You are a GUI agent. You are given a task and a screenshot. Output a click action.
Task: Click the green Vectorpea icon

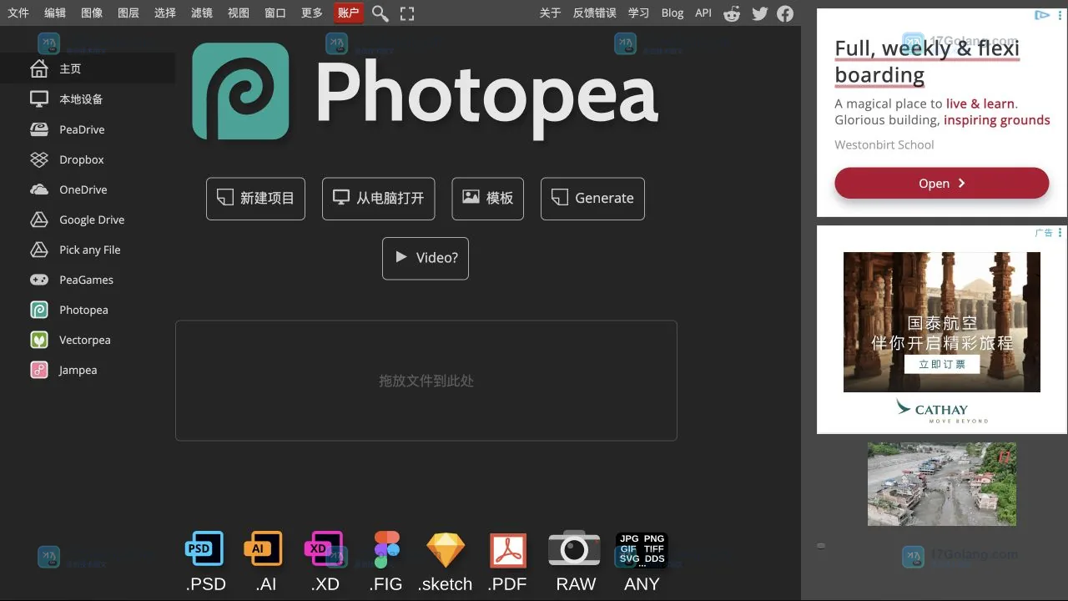(x=39, y=340)
